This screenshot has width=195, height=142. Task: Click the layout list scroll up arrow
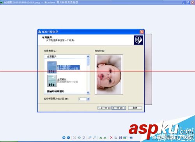[88, 57]
